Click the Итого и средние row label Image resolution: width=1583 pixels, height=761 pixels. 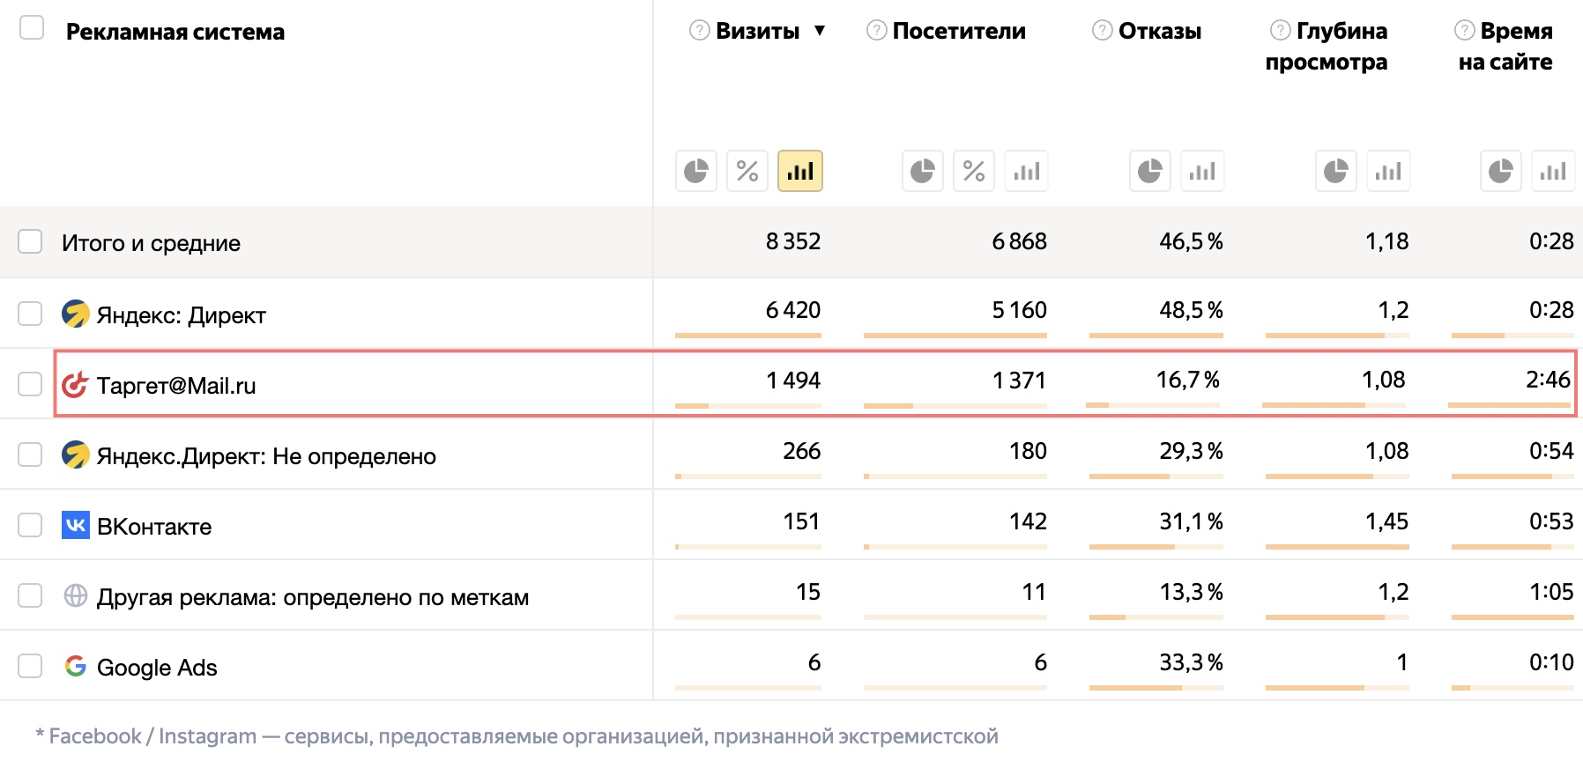(151, 243)
